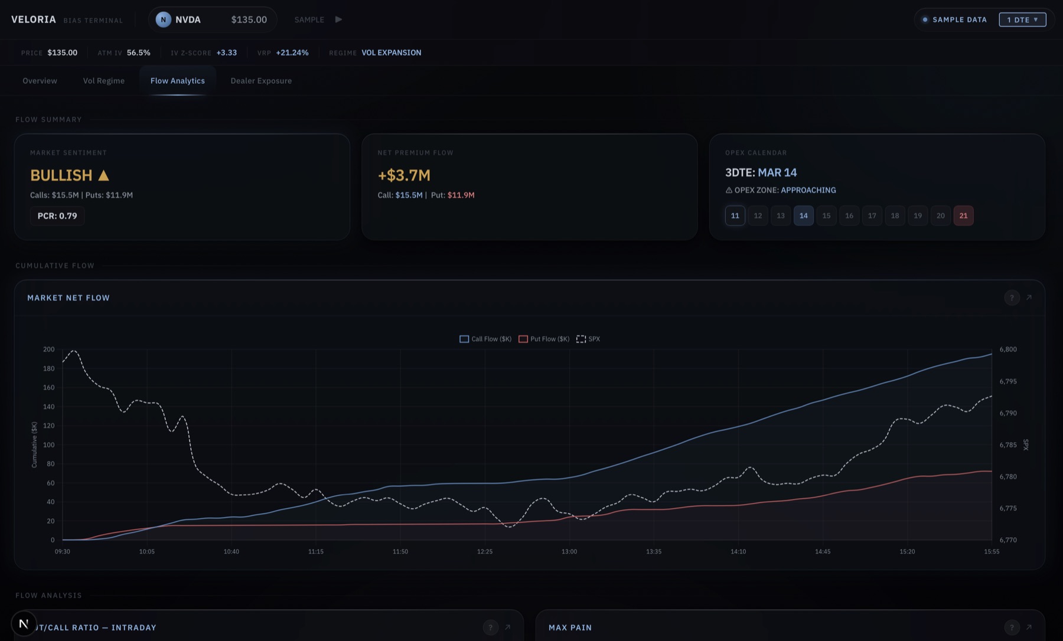Expand Market Net Flow chart arrow

click(x=1029, y=297)
